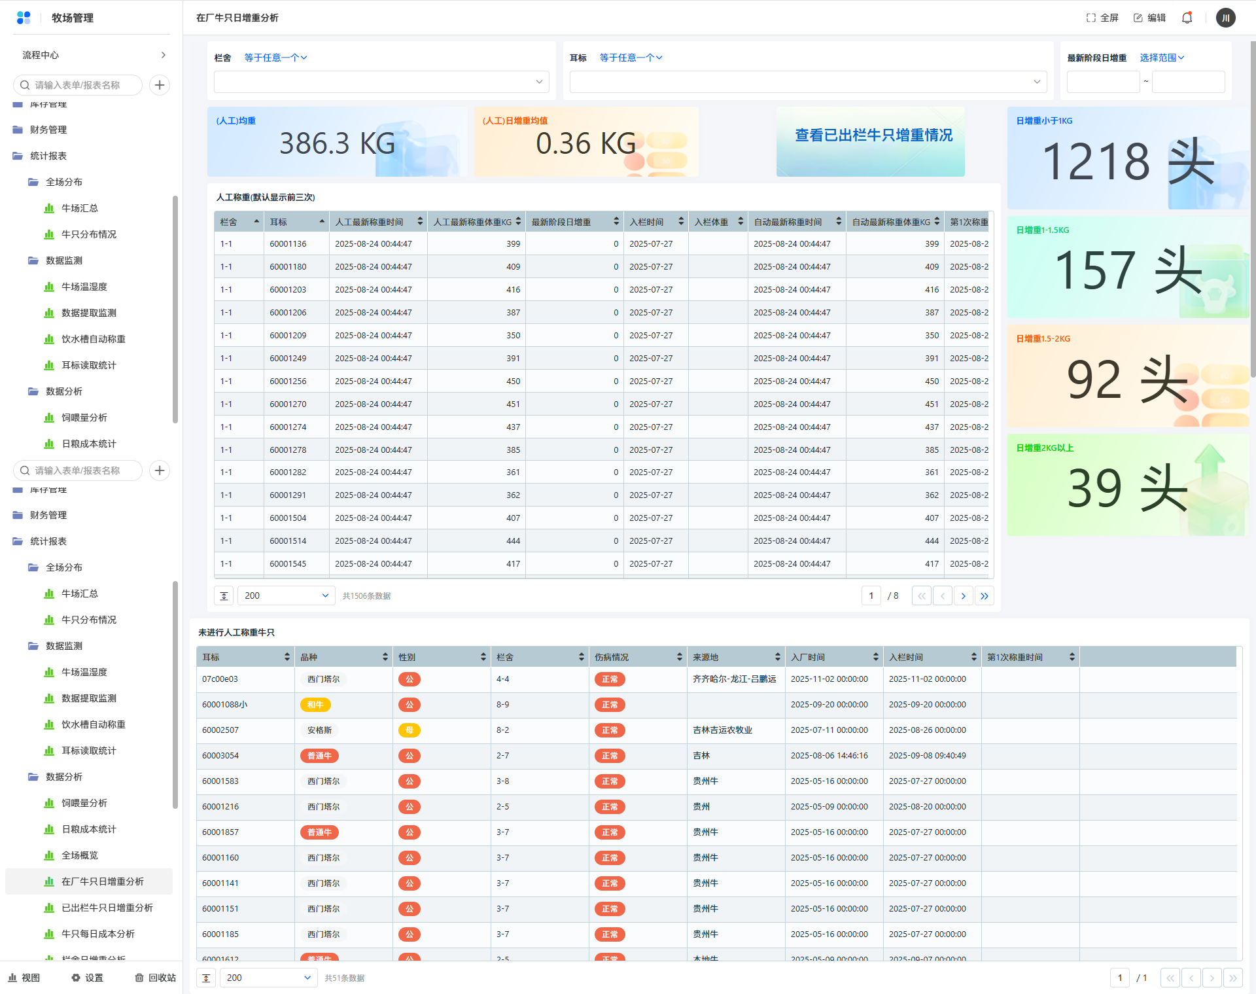Click the user avatar in top bar
1256x994 pixels.
(1225, 18)
